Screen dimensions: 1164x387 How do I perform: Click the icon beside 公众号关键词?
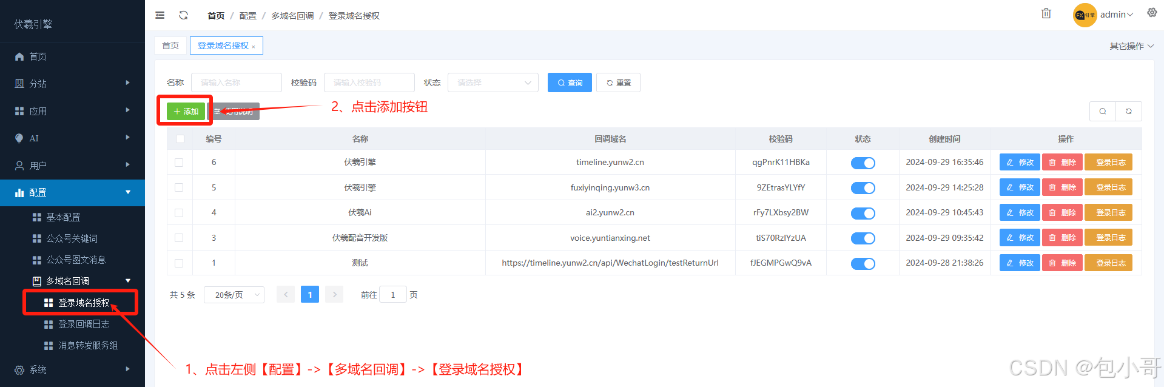(x=37, y=238)
